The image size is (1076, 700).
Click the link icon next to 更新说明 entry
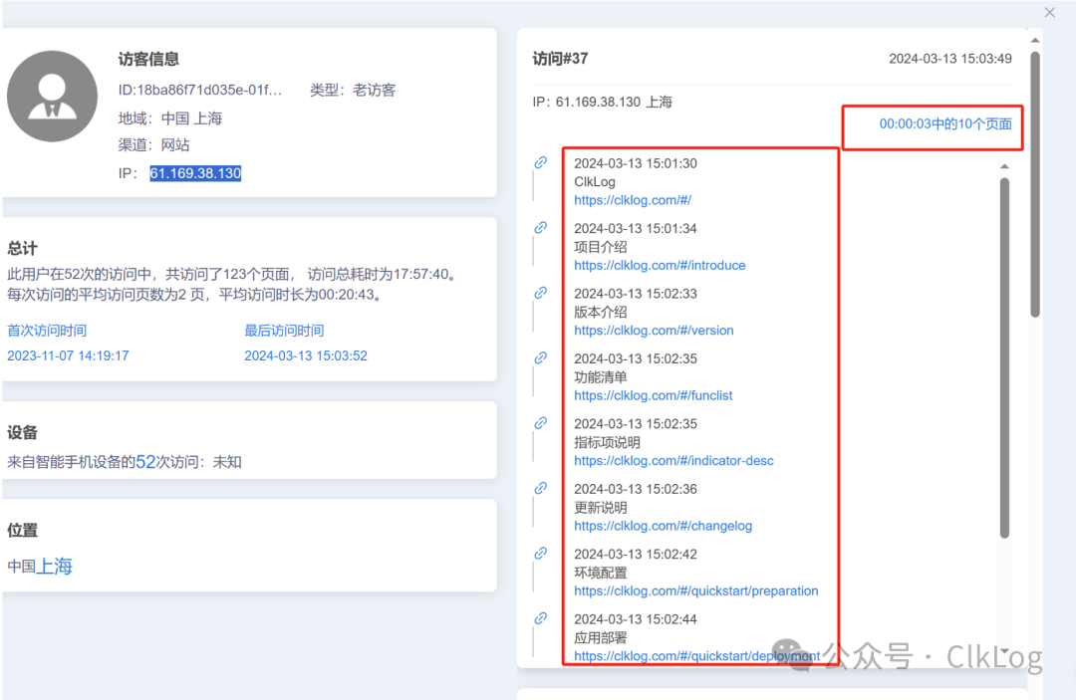click(x=541, y=488)
